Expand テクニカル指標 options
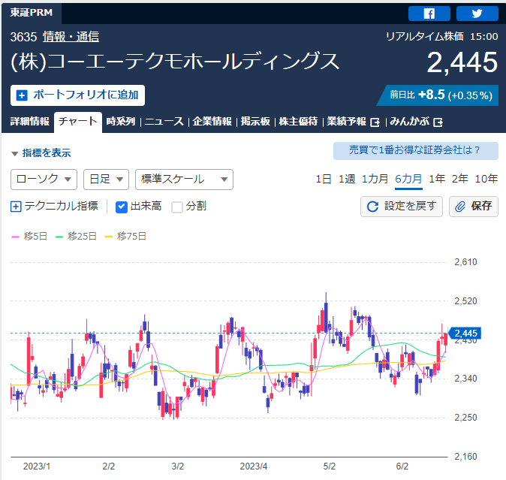 (54, 207)
